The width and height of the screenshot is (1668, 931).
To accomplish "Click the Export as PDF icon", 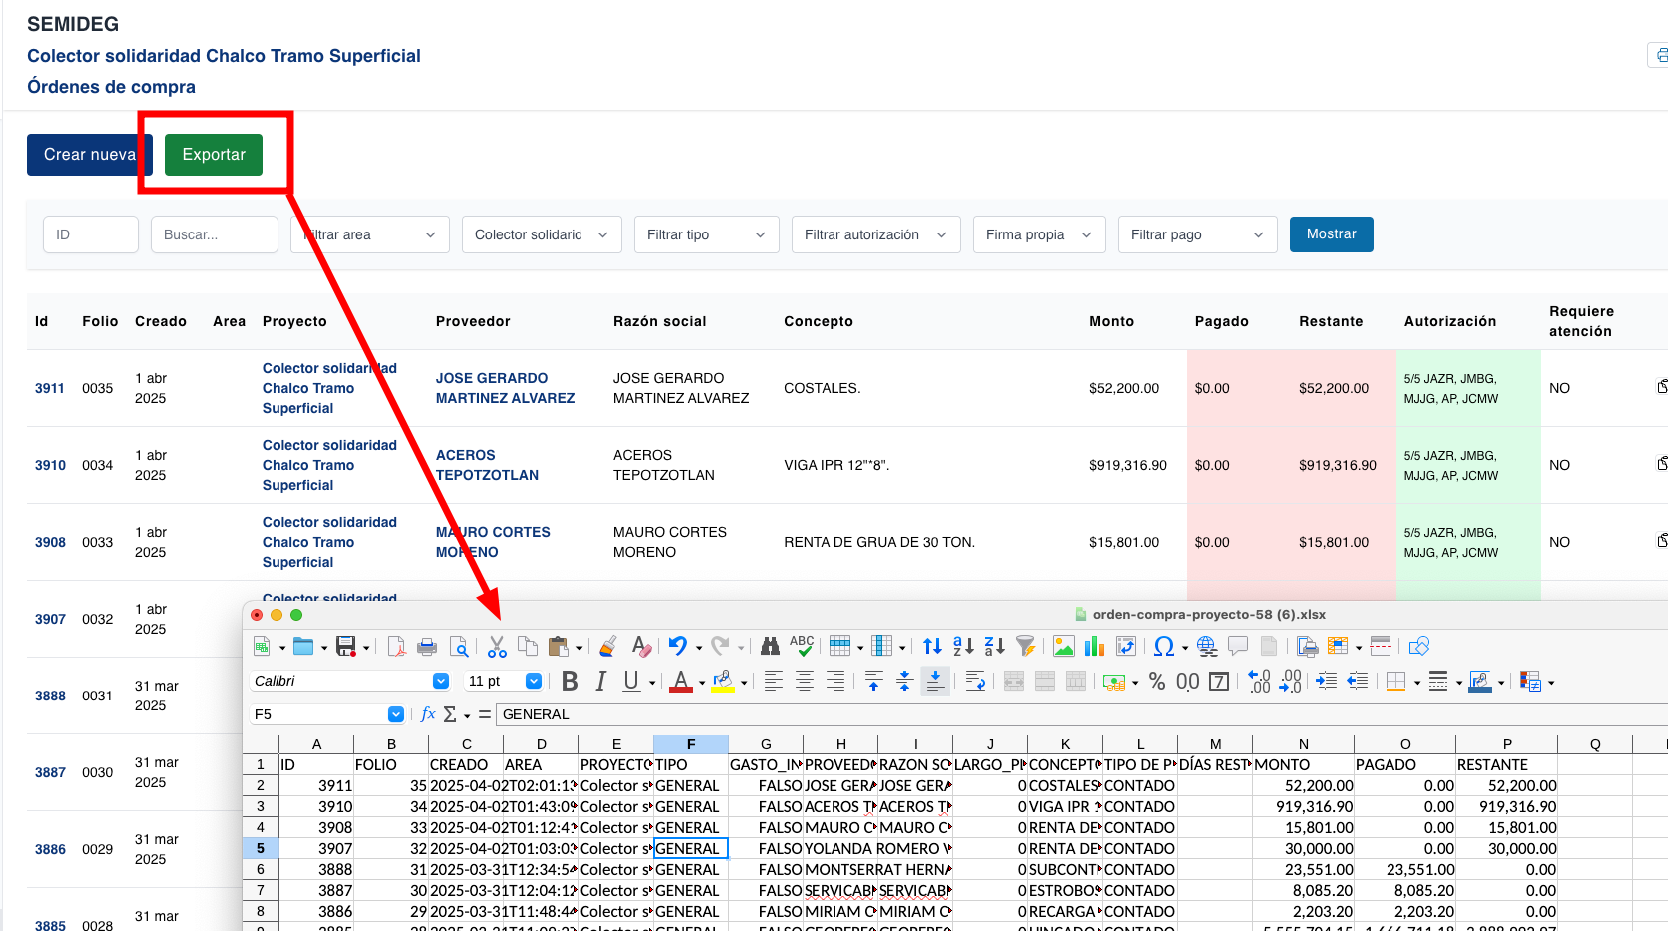I will pyautogui.click(x=396, y=647).
